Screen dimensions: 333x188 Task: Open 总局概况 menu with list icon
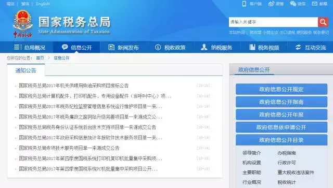[30, 47]
